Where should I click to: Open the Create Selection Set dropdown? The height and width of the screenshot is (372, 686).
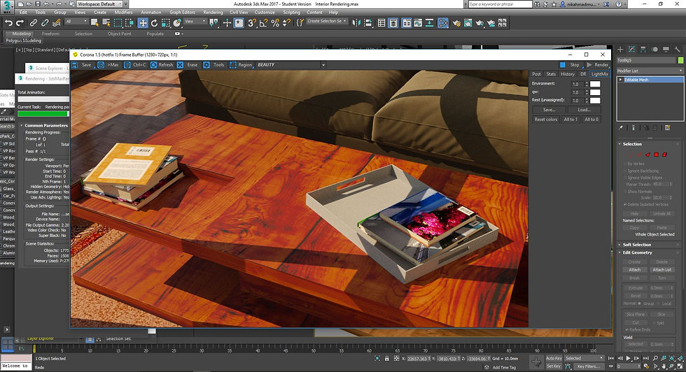click(327, 21)
